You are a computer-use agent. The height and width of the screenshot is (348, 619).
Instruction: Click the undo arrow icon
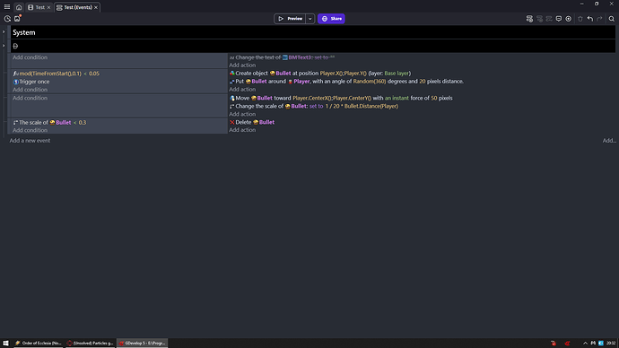(x=590, y=19)
